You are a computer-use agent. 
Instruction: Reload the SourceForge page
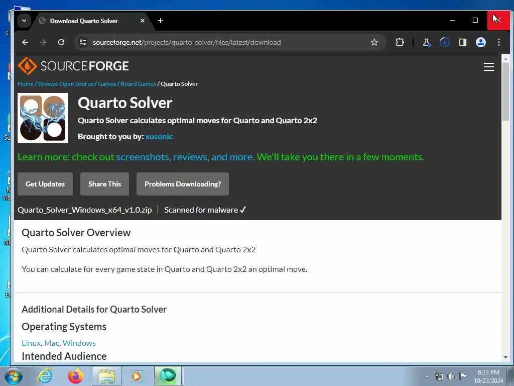pyautogui.click(x=61, y=42)
